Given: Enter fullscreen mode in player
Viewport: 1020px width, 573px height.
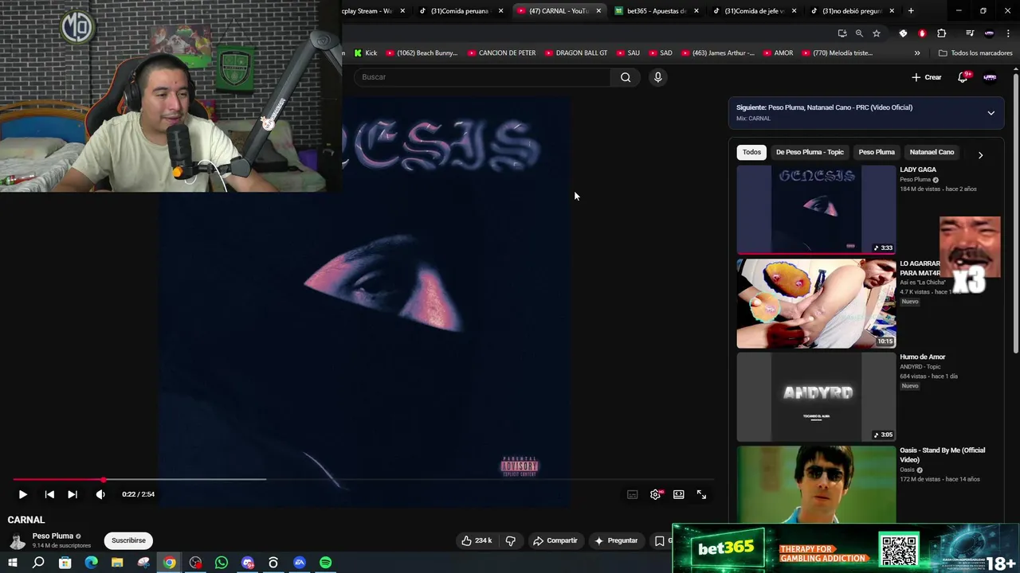Looking at the screenshot, I should tap(701, 494).
